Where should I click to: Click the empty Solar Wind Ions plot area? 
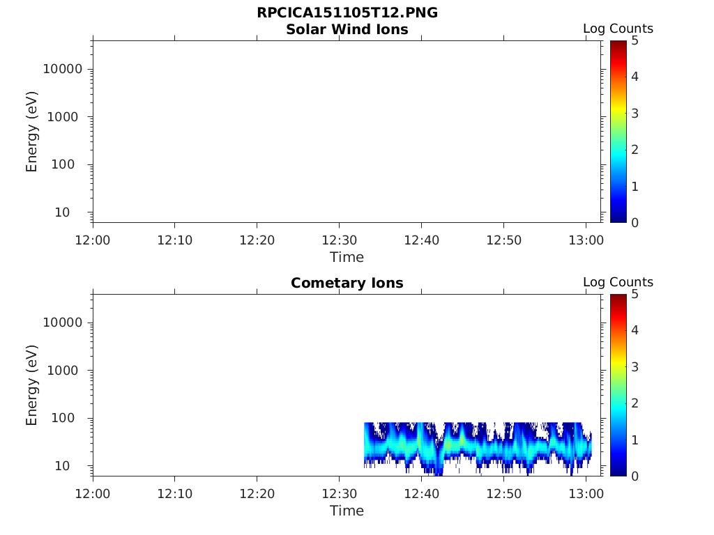pos(347,132)
